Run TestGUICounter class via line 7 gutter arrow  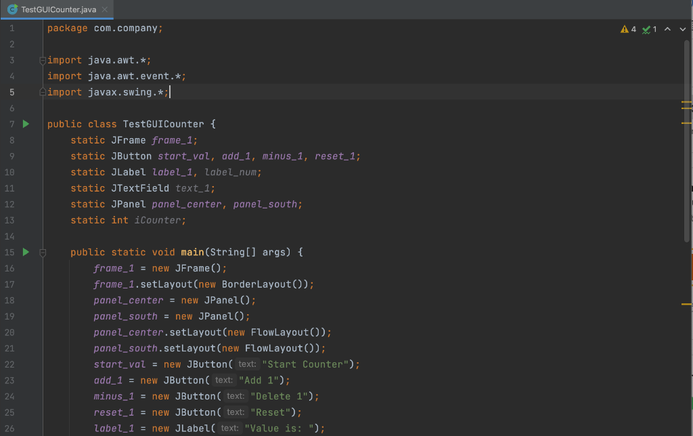click(25, 124)
